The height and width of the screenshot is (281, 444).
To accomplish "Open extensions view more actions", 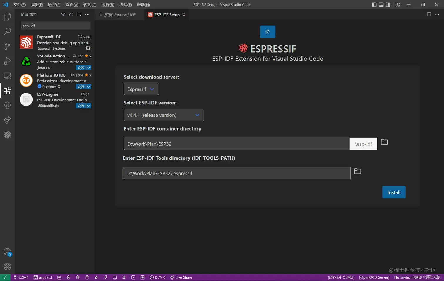I will (x=87, y=15).
